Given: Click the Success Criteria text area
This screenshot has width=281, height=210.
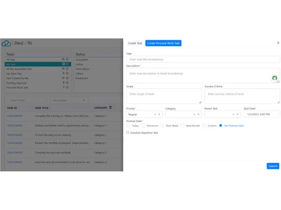Looking at the screenshot, I should (x=242, y=96).
